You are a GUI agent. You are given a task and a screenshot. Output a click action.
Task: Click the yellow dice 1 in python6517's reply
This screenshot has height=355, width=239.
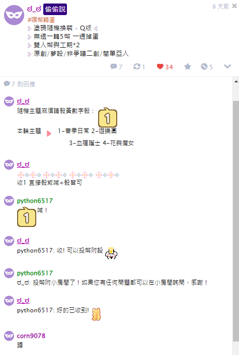[27, 217]
